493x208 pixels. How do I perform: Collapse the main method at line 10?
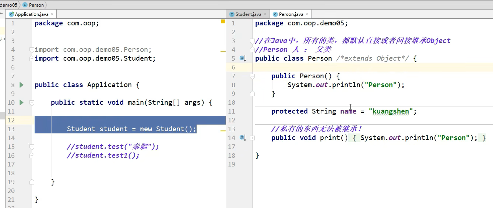[32, 103]
